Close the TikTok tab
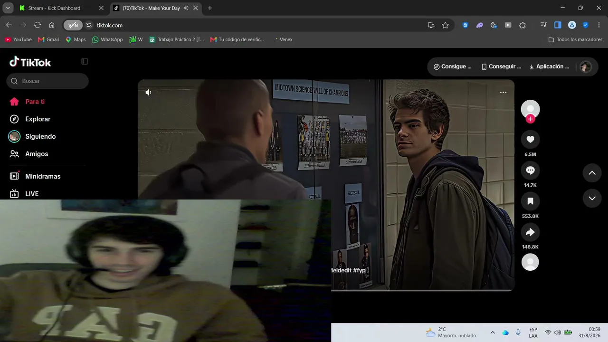Image resolution: width=608 pixels, height=342 pixels. pyautogui.click(x=196, y=8)
